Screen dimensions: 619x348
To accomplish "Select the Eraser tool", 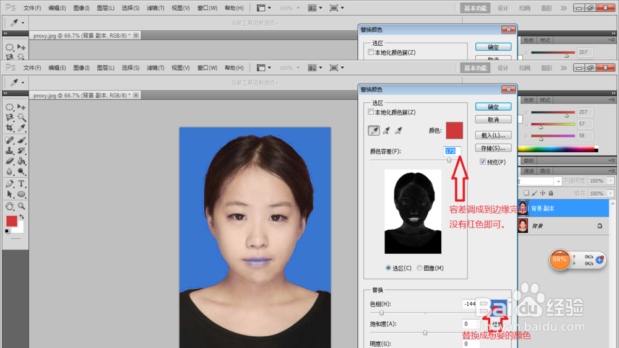I will pos(9,161).
